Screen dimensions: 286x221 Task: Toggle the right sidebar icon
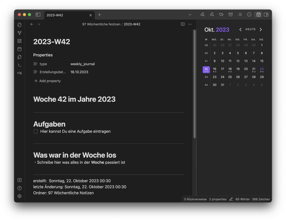coord(266,14)
